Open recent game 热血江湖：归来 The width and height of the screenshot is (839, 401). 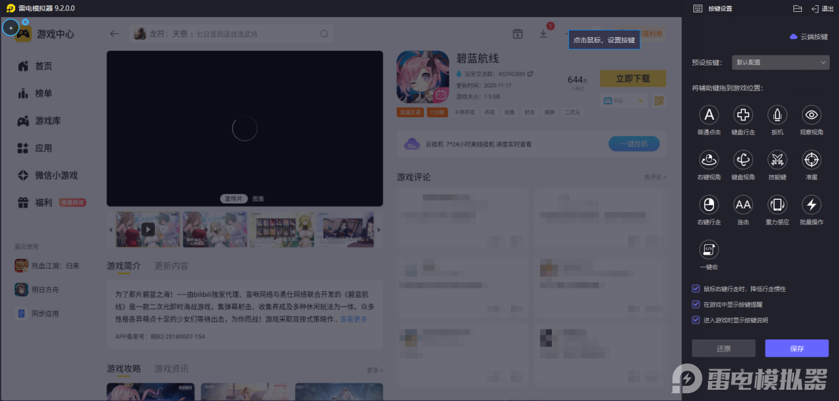coord(47,265)
